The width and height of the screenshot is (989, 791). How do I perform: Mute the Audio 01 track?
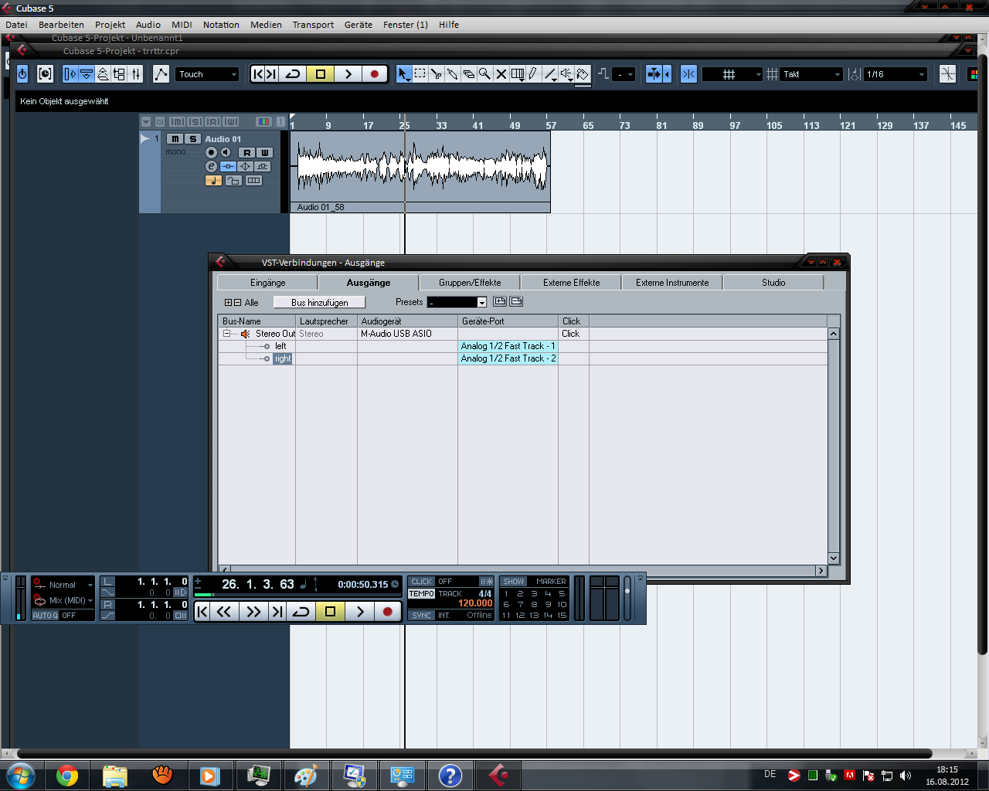click(x=175, y=139)
